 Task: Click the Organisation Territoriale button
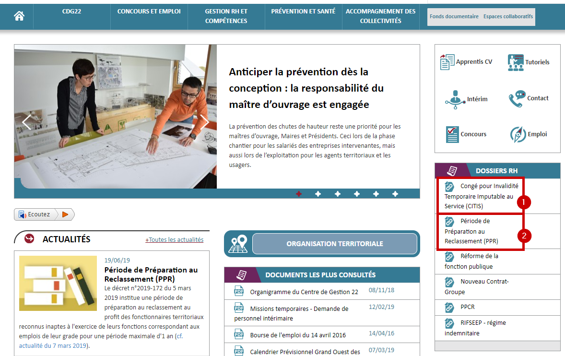[x=334, y=244]
